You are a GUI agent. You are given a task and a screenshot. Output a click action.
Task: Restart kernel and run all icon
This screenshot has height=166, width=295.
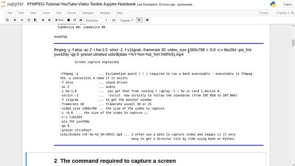tap(81, 20)
